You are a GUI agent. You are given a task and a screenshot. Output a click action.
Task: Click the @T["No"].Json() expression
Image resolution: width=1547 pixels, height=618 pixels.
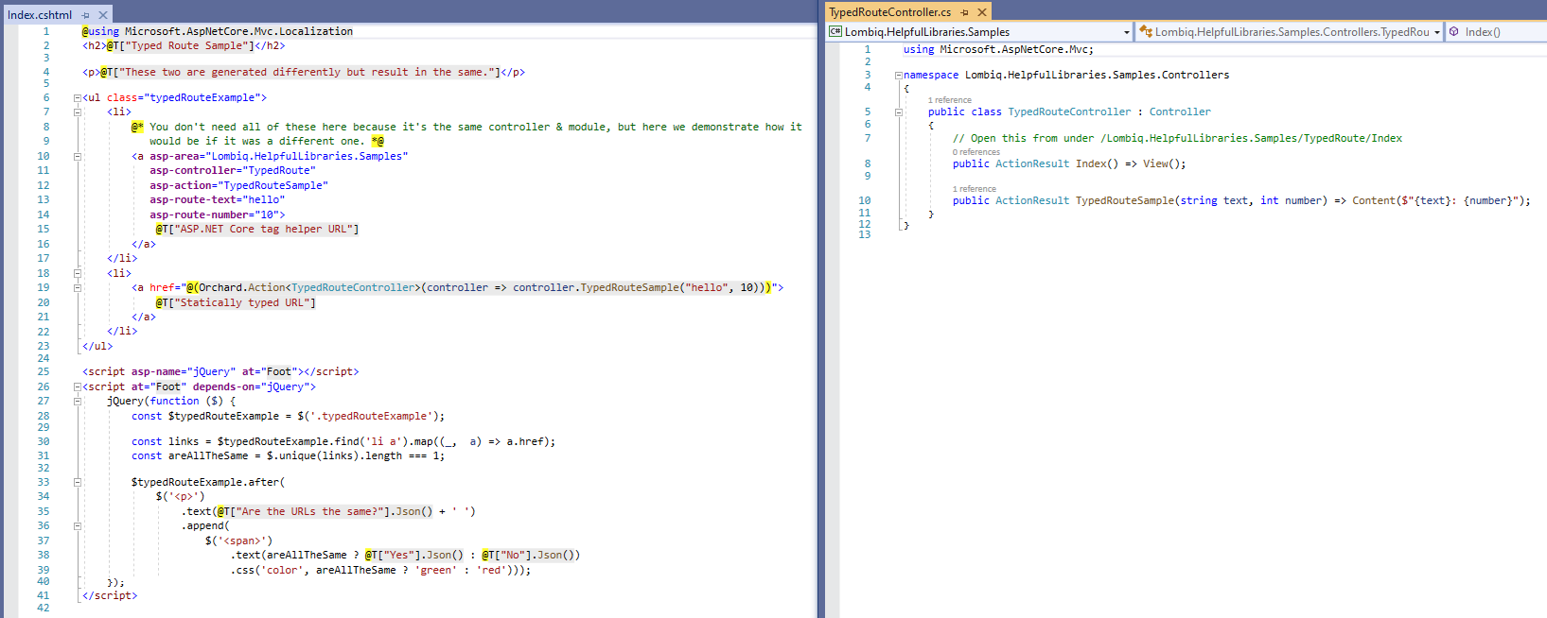point(528,555)
